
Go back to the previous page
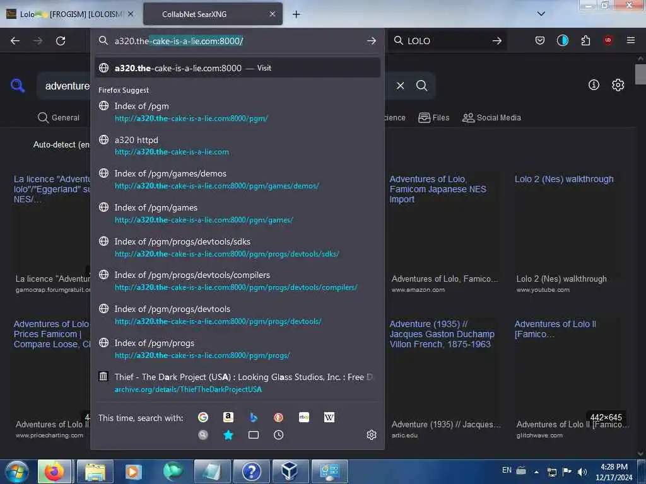(x=15, y=41)
